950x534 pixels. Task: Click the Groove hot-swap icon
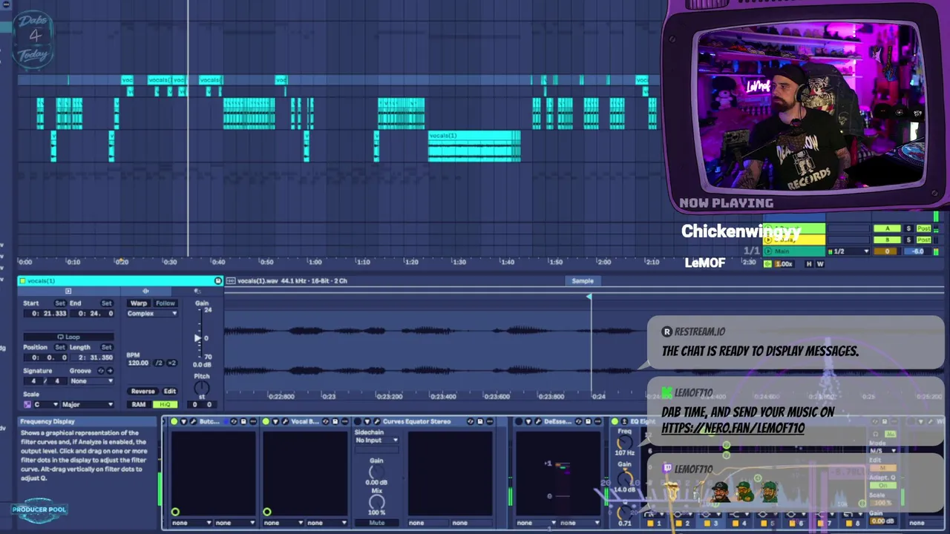pos(102,371)
